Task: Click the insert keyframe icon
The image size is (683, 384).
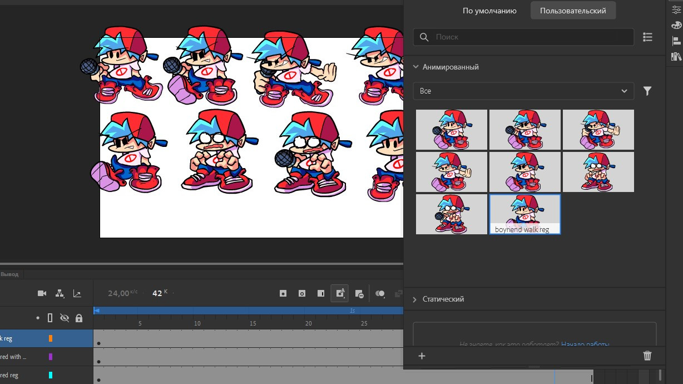Action: [x=283, y=293]
